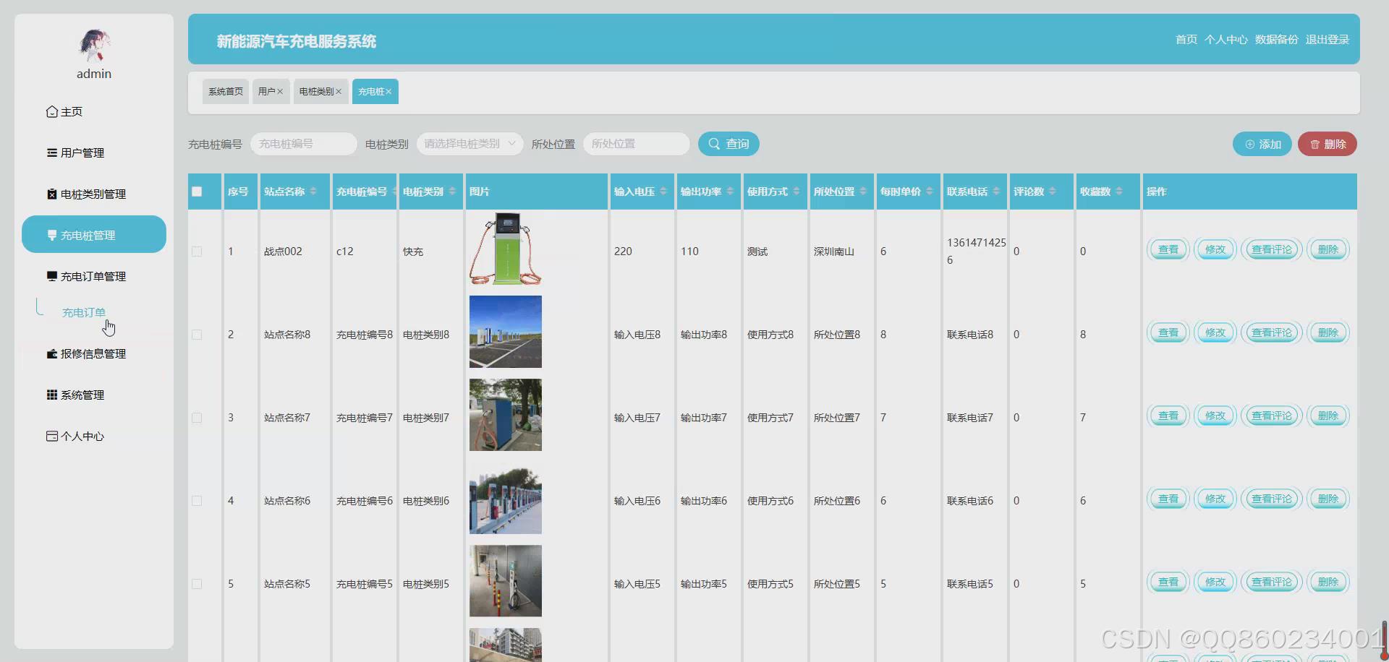
Task: Open 充电订单 submenu item
Action: (84, 312)
